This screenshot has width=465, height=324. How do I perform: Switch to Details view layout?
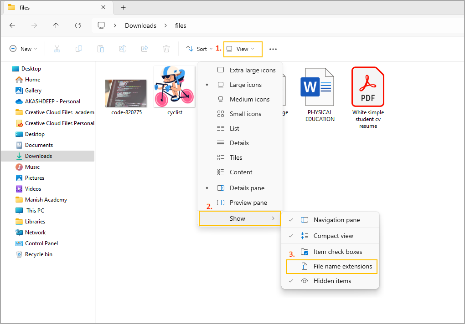(239, 143)
